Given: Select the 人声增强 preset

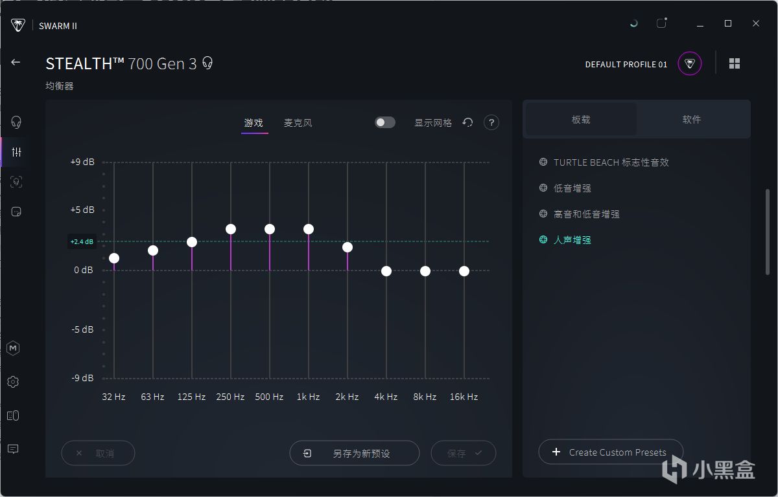Looking at the screenshot, I should pos(572,240).
